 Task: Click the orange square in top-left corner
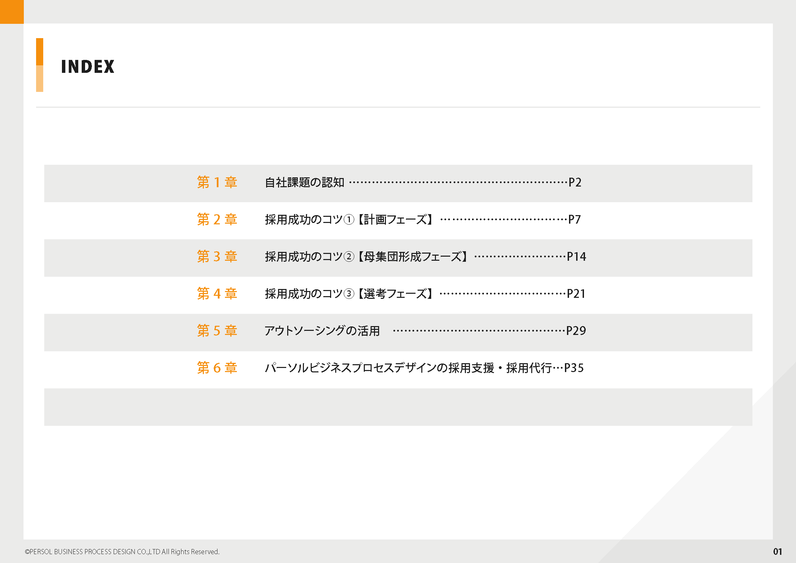(x=12, y=12)
